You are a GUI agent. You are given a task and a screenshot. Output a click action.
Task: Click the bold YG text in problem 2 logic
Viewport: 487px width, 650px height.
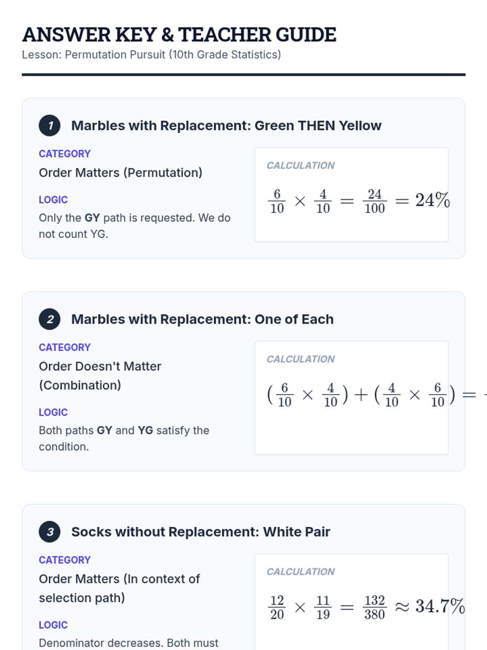point(145,431)
